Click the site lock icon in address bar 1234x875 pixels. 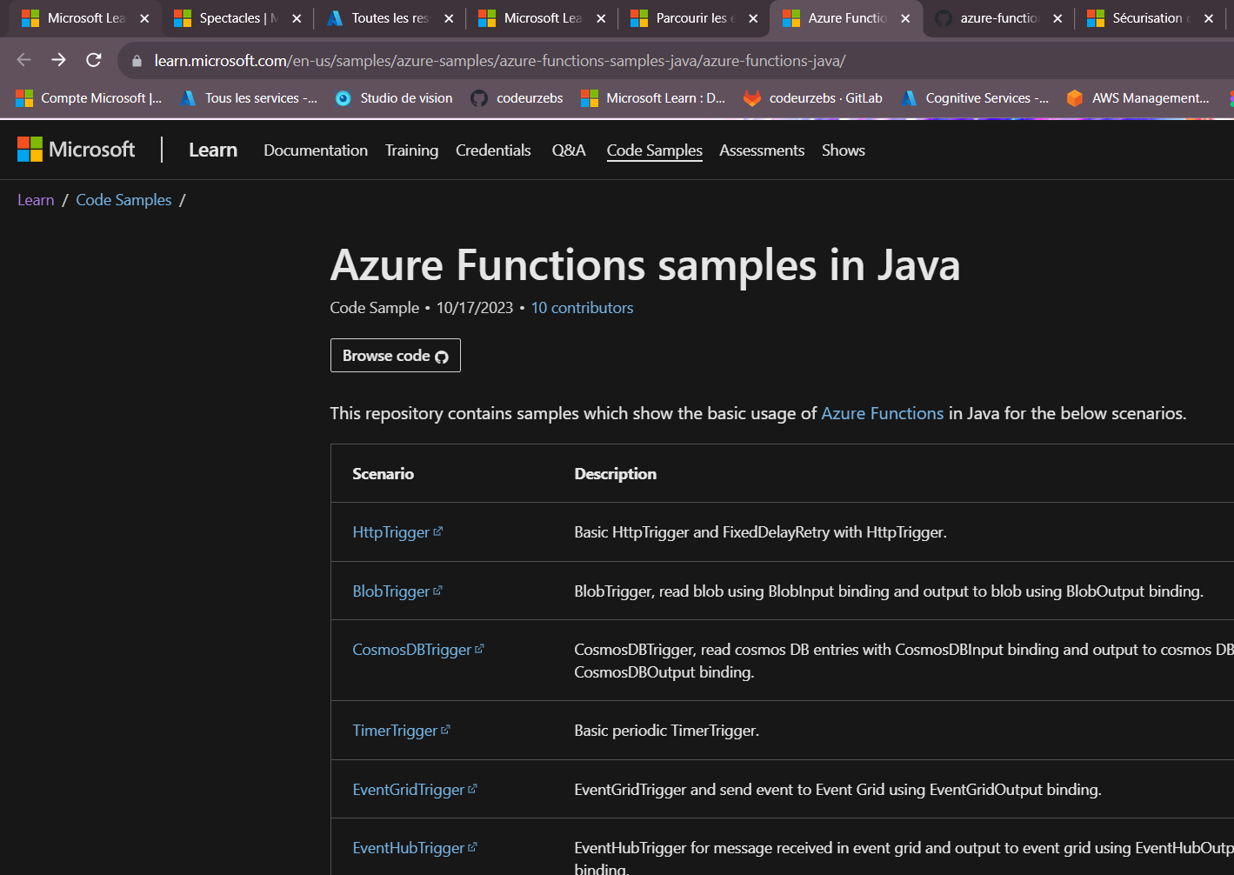pyautogui.click(x=137, y=61)
